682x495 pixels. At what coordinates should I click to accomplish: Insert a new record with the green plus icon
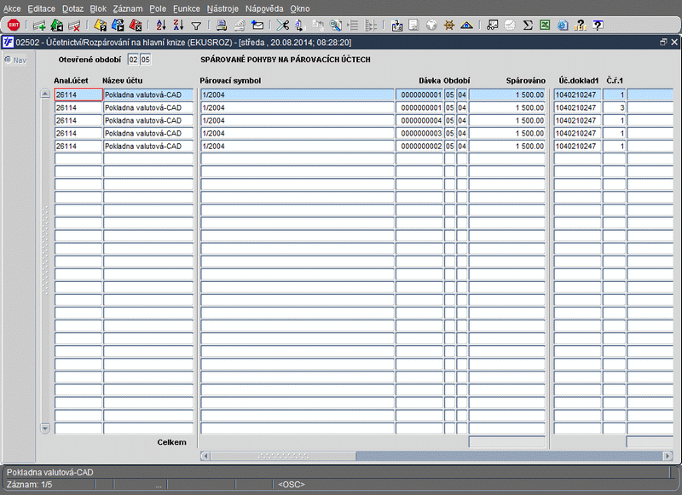39,26
